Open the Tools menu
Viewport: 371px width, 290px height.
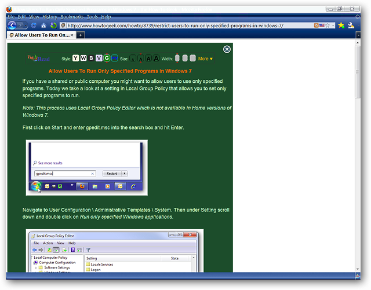(x=92, y=17)
